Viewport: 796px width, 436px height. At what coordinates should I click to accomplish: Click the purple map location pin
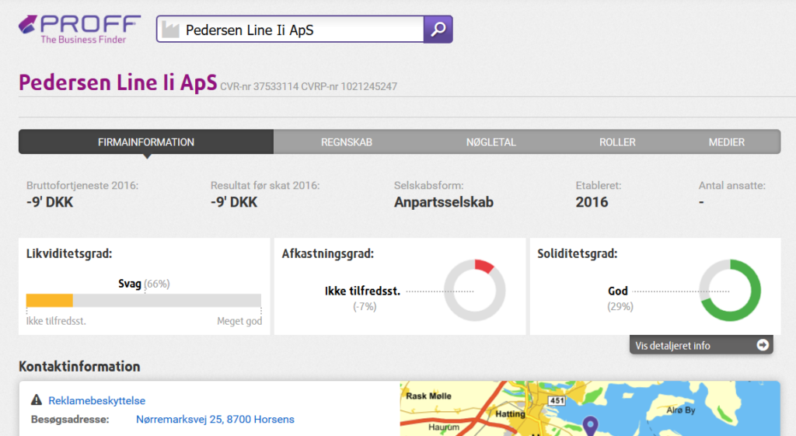tap(590, 425)
